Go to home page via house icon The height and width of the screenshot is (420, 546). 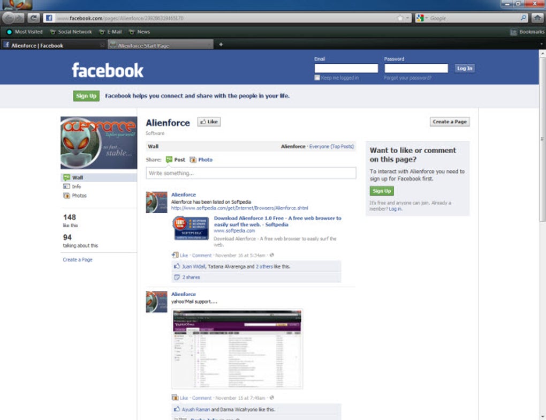click(537, 18)
